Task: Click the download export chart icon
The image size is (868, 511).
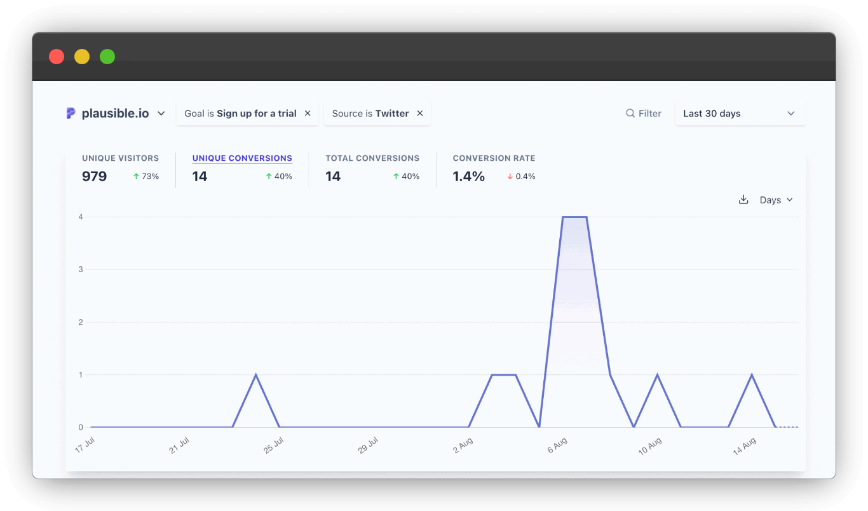Action: click(x=743, y=200)
